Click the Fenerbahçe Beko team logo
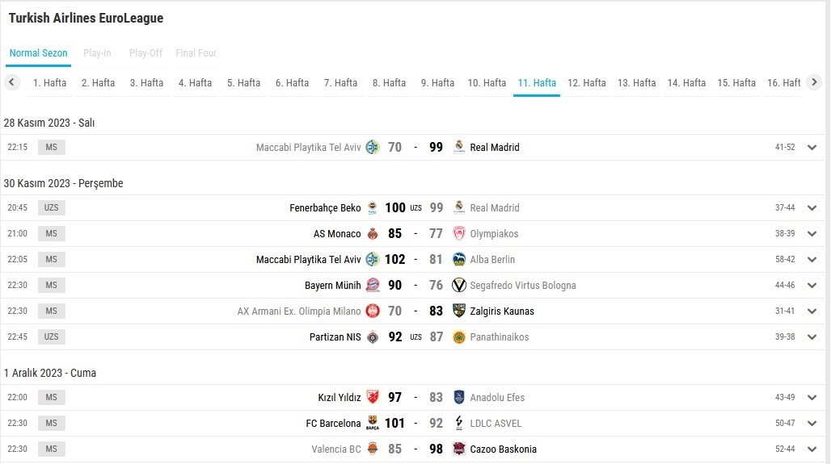The width and height of the screenshot is (831, 464). [x=373, y=208]
